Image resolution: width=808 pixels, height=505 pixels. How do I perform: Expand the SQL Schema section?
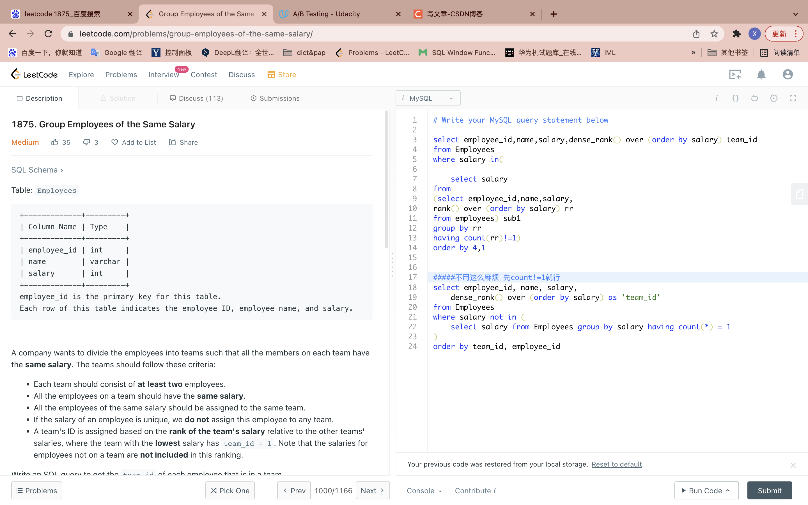37,170
